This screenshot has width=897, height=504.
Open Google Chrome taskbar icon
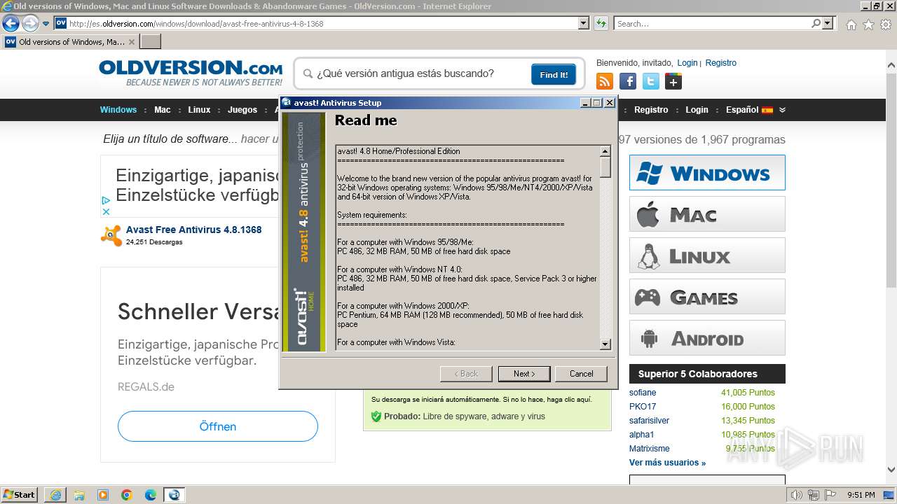127,495
